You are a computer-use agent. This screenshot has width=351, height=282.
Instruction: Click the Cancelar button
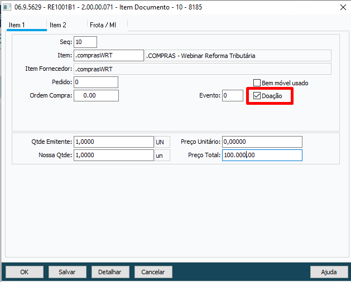click(153, 272)
